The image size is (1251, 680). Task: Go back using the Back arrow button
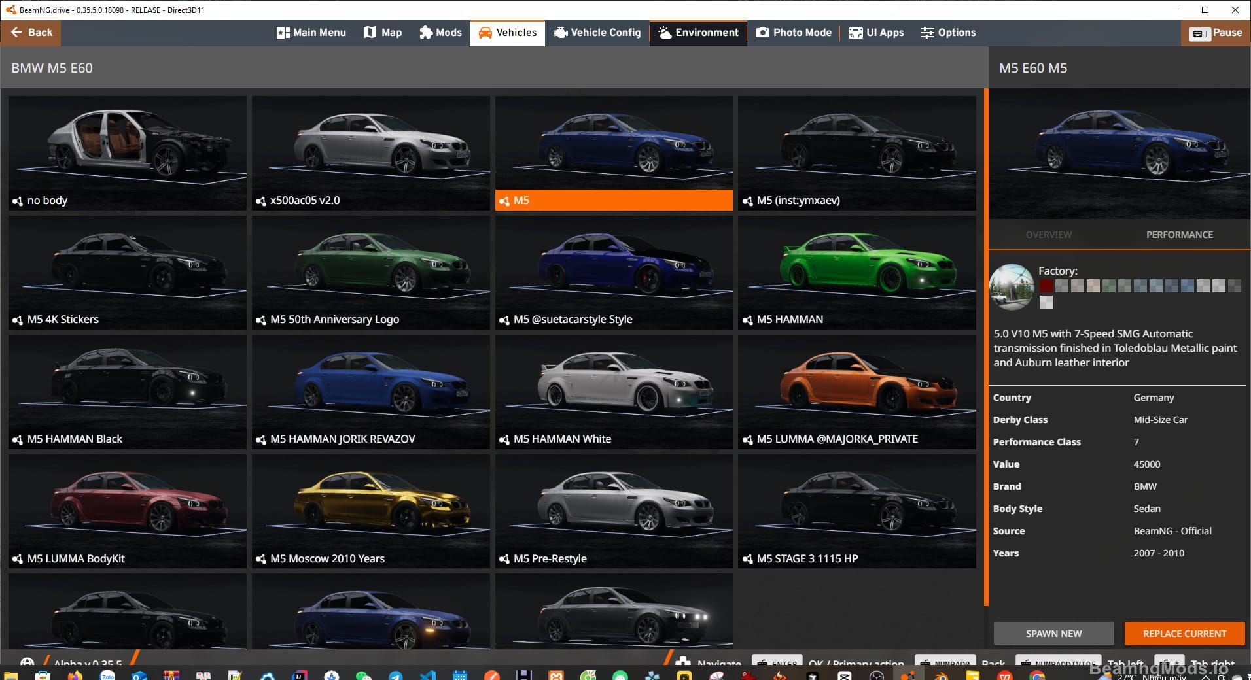[31, 33]
